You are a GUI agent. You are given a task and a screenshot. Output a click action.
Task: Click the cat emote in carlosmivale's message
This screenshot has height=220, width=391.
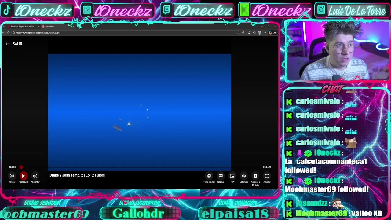point(350,142)
